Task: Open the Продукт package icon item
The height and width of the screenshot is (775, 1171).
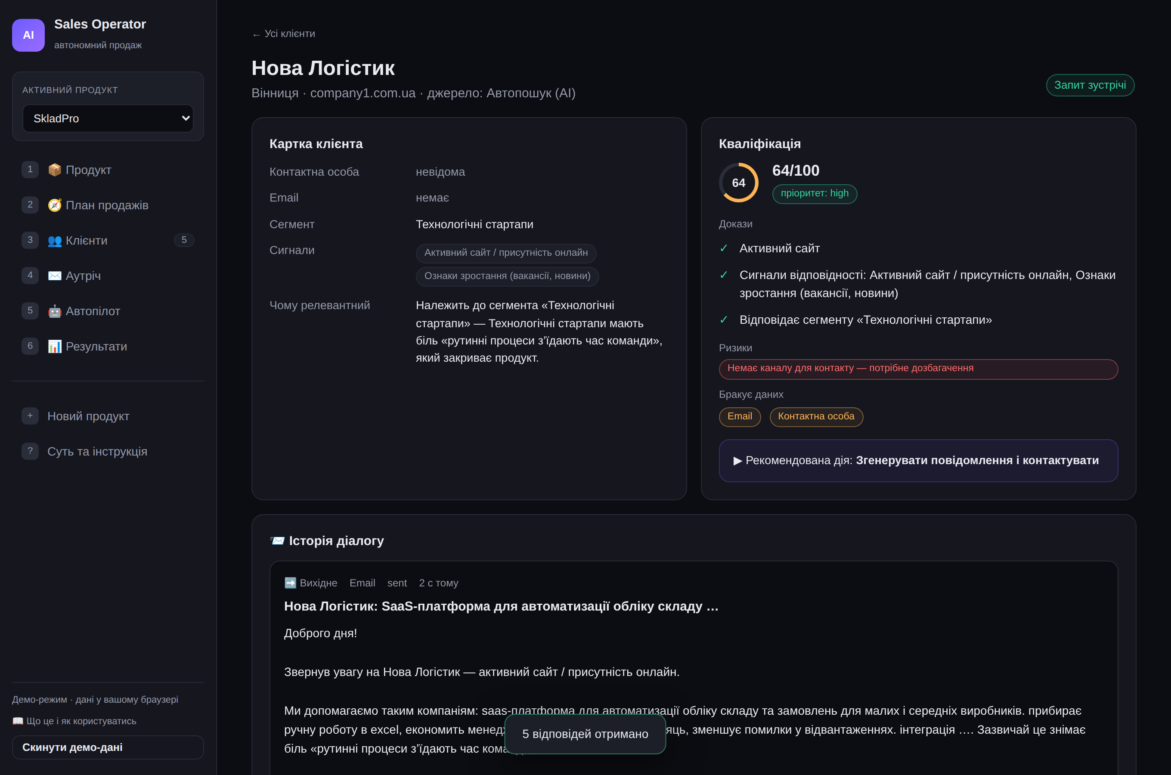Action: 54,170
